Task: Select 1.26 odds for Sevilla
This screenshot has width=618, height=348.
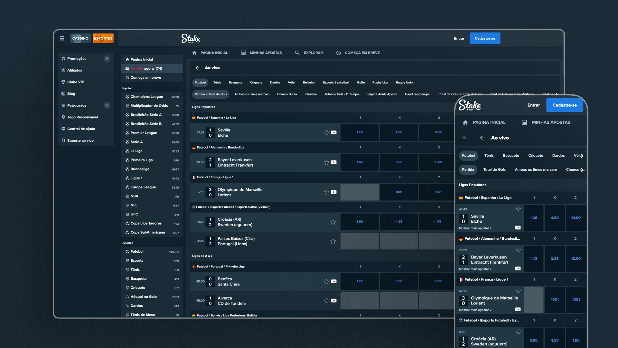Action: coord(360,132)
